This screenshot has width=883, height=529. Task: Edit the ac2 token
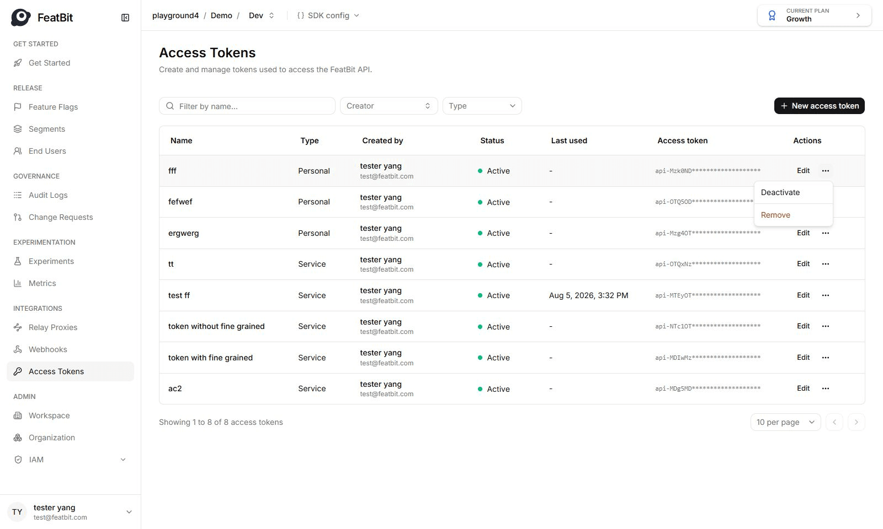pos(804,388)
